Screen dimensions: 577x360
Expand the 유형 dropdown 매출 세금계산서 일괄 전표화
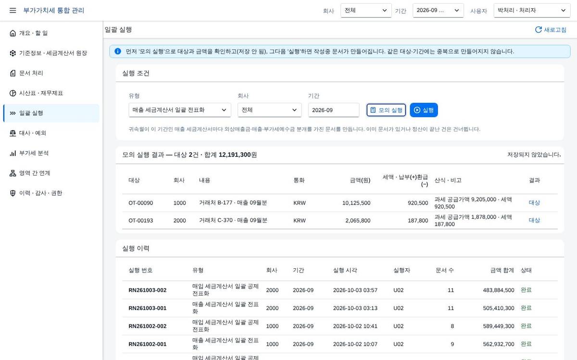click(x=180, y=110)
